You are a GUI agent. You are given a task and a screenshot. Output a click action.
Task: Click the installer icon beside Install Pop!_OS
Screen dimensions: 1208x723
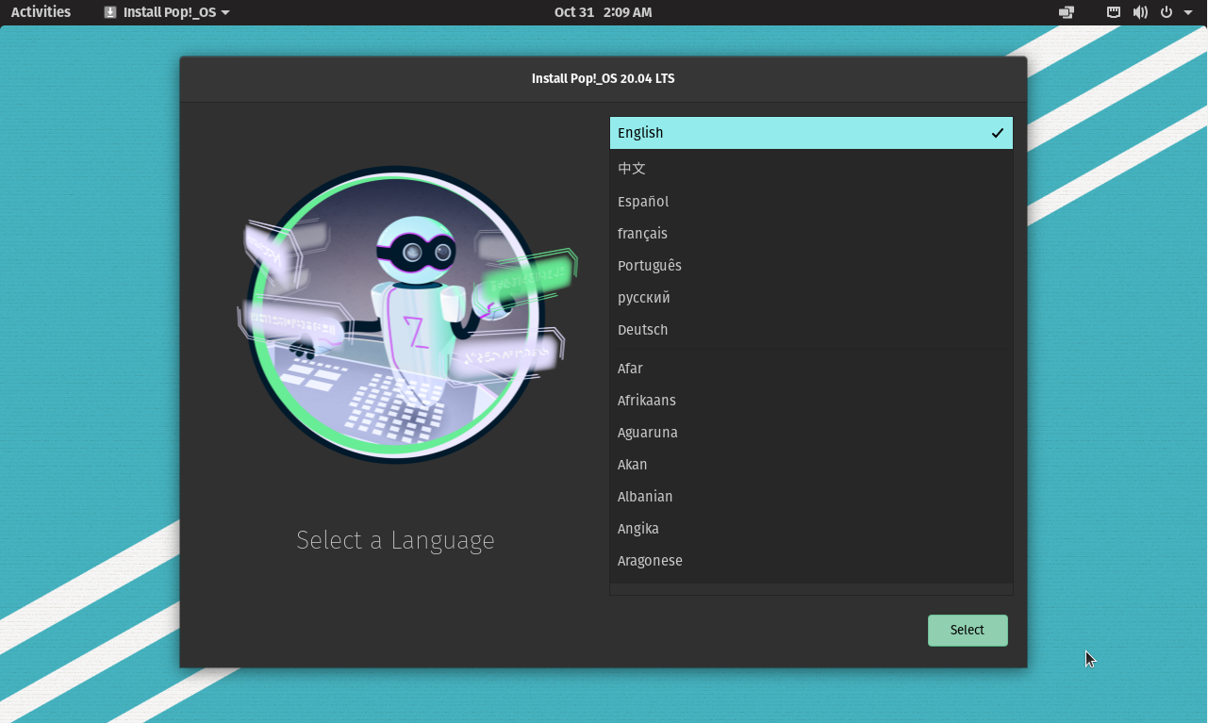tap(112, 12)
